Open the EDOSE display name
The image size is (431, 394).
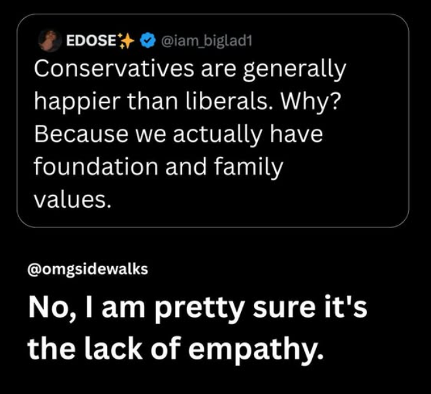91,41
